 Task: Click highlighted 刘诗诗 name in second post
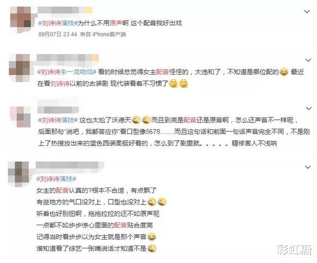(x=59, y=84)
